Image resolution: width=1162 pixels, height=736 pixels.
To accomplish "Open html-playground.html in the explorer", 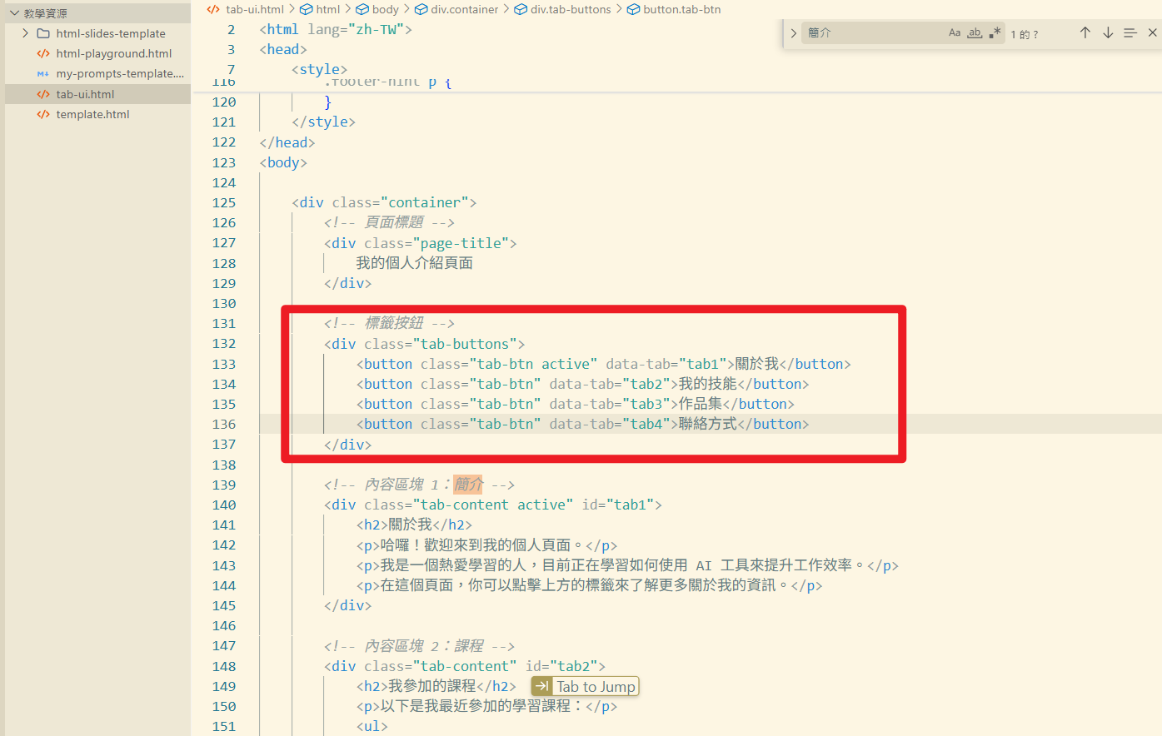I will pyautogui.click(x=113, y=53).
